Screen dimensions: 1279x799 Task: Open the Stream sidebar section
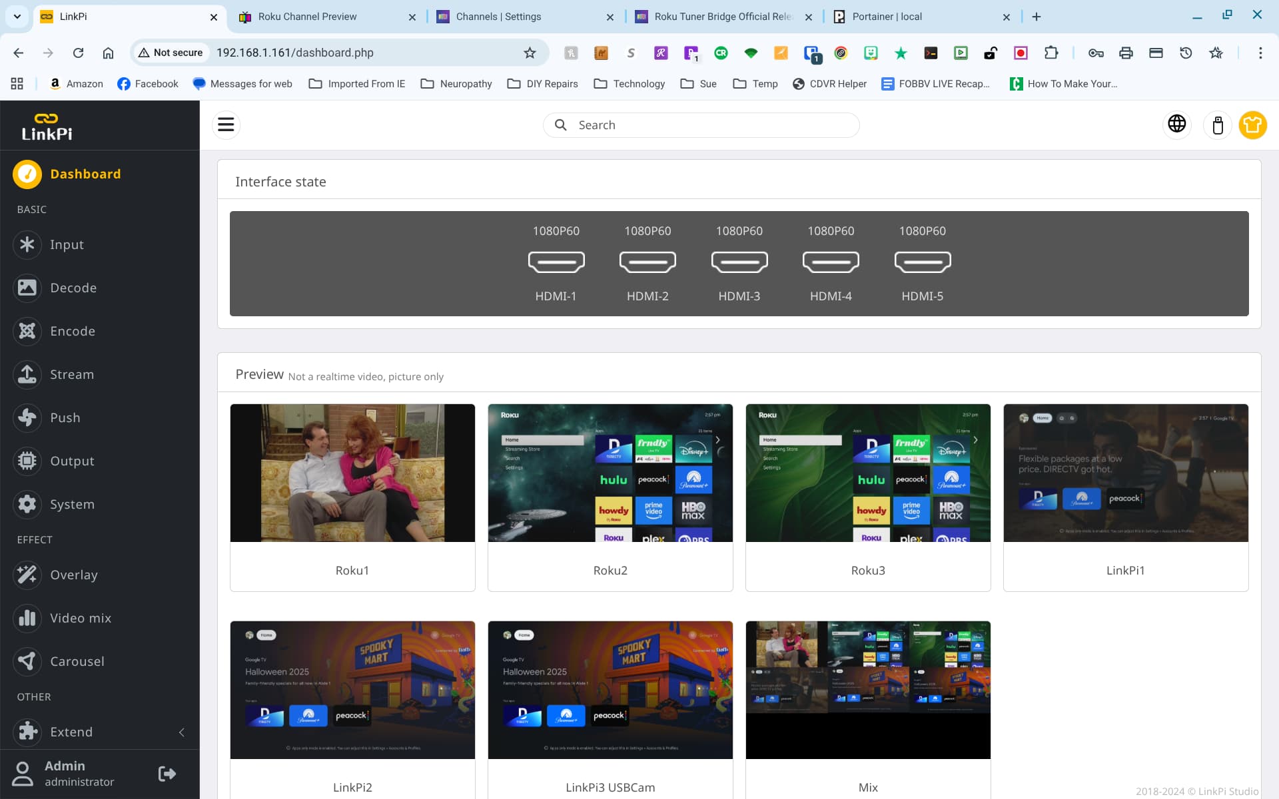72,374
